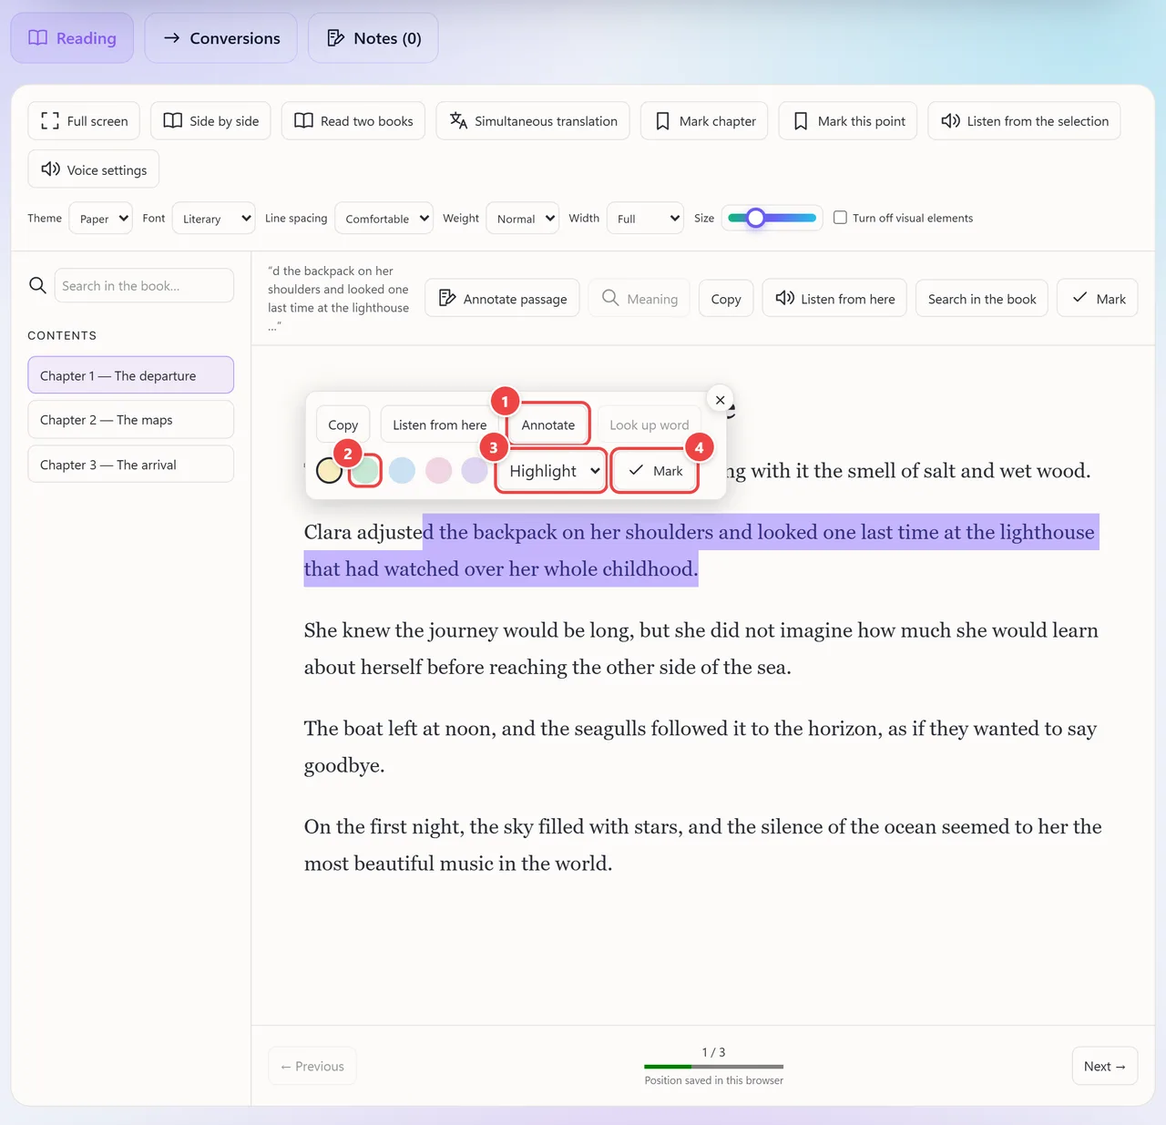This screenshot has width=1166, height=1125.
Task: Click Copy in the selection popup
Action: tap(343, 425)
